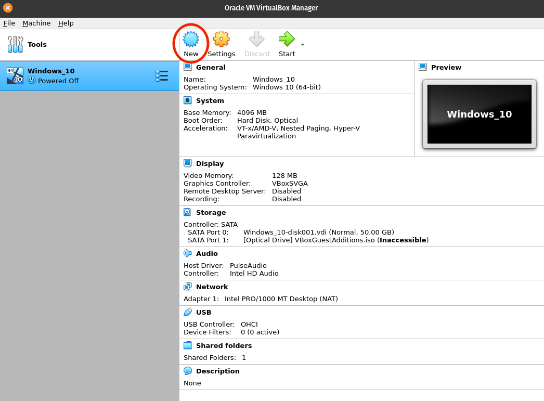
Task: Open the General section header link
Action: tap(211, 67)
